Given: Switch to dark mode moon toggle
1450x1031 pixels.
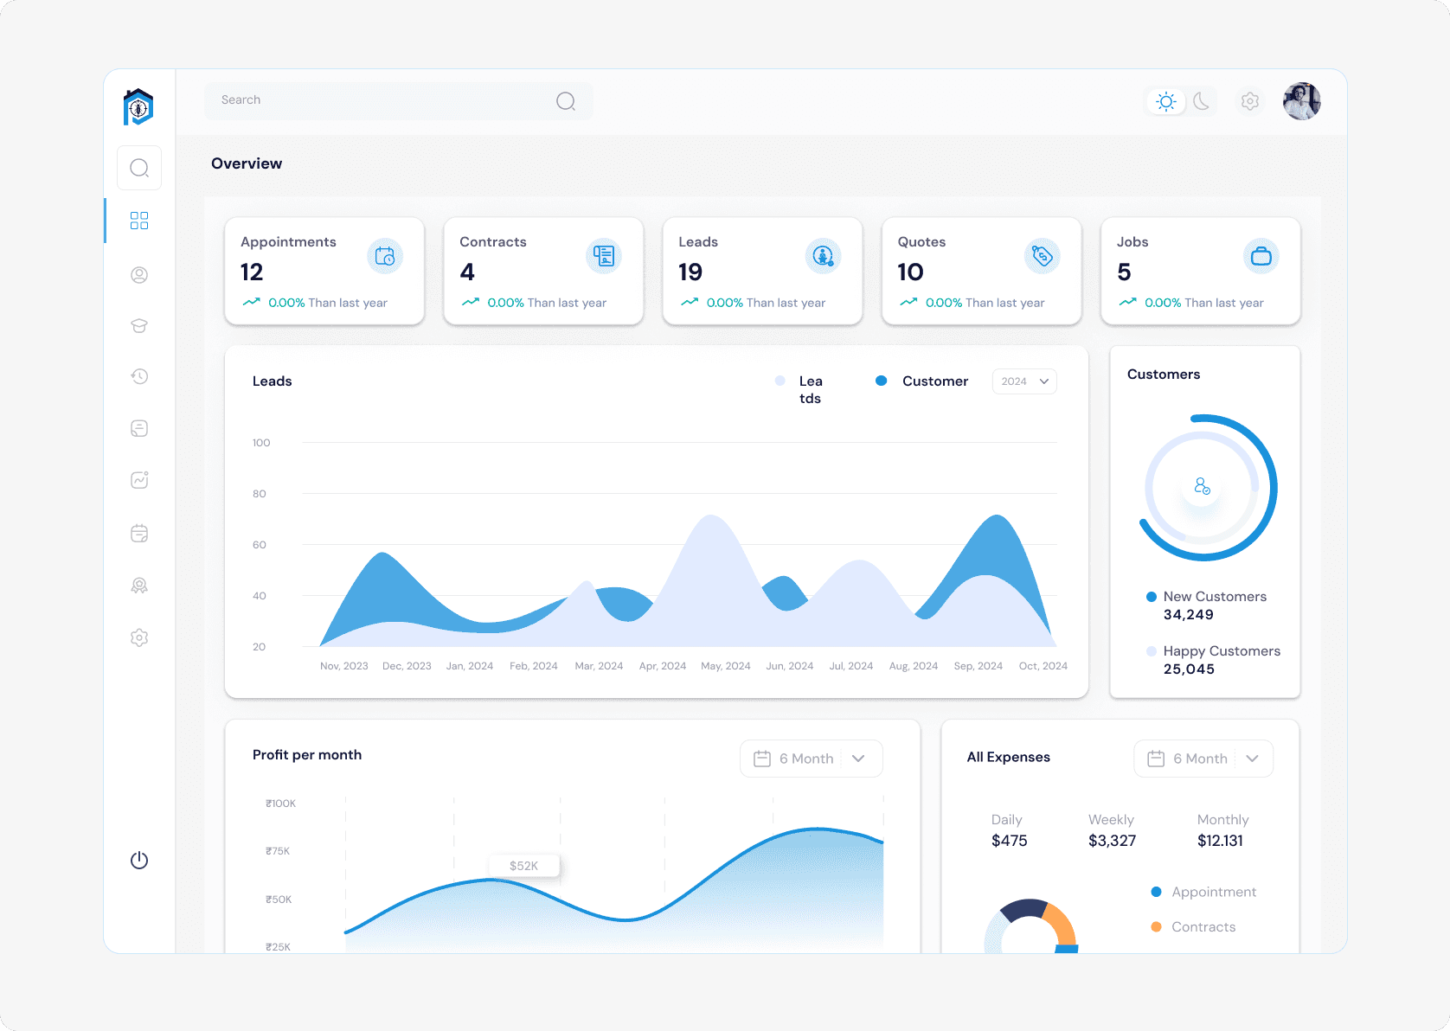Looking at the screenshot, I should pyautogui.click(x=1202, y=101).
